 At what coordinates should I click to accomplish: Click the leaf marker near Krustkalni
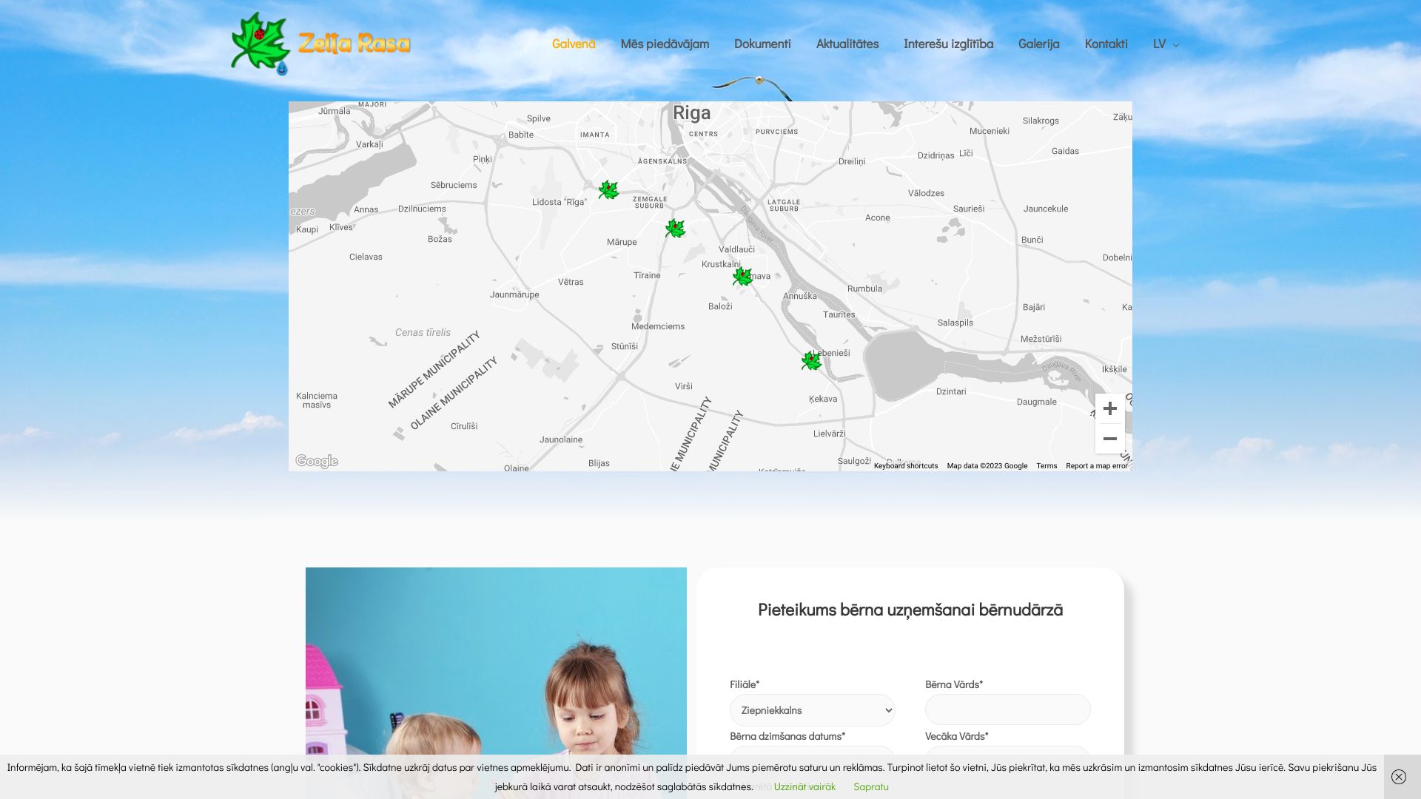742,277
